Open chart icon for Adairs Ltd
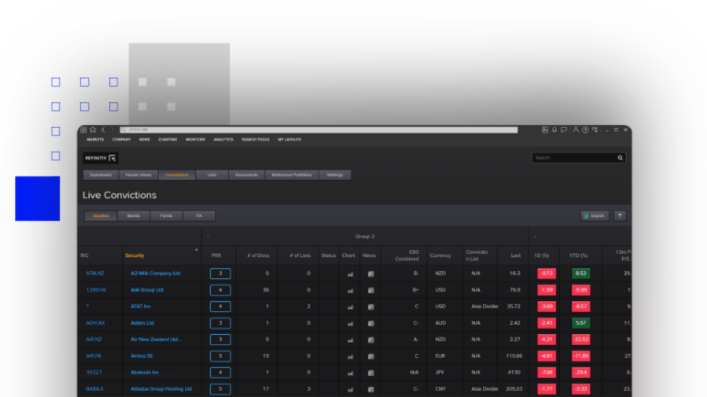Image resolution: width=707 pixels, height=397 pixels. [350, 323]
